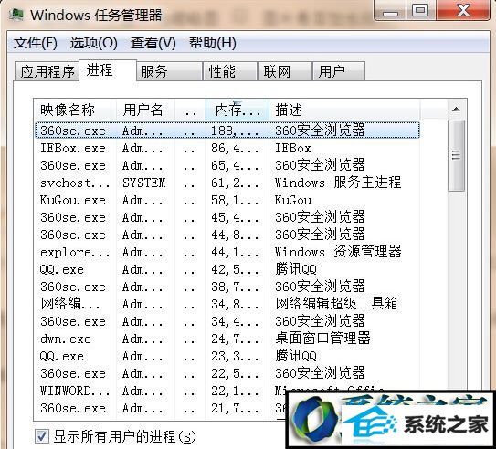The image size is (496, 449).
Task: Click the 桌面窗口管理器 description
Action: point(322,339)
